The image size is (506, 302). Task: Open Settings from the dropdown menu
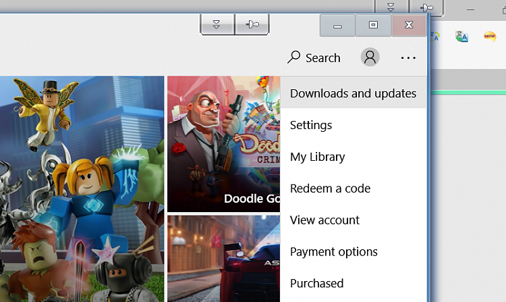coord(354,125)
